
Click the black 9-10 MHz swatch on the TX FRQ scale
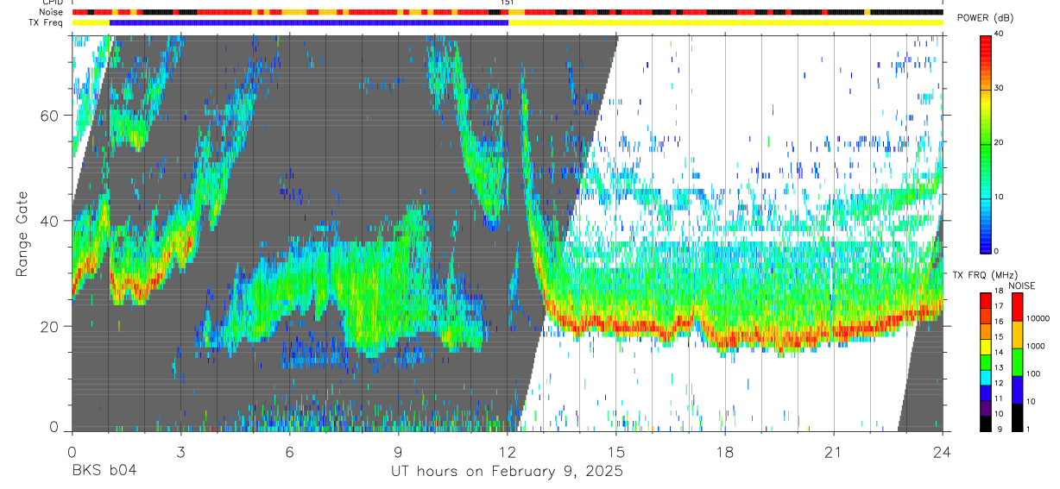[x=985, y=423]
